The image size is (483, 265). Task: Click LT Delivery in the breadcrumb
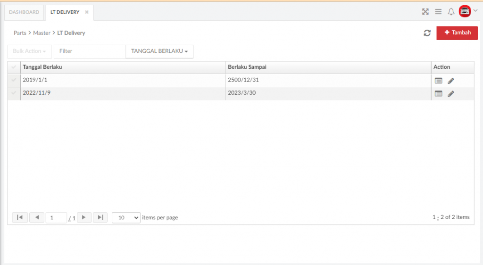[x=71, y=33]
